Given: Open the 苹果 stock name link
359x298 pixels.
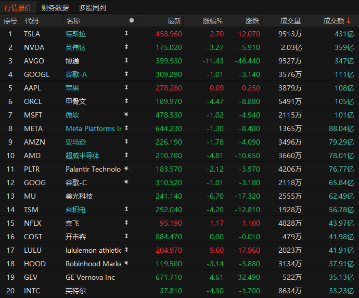Looking at the screenshot, I should click(72, 88).
